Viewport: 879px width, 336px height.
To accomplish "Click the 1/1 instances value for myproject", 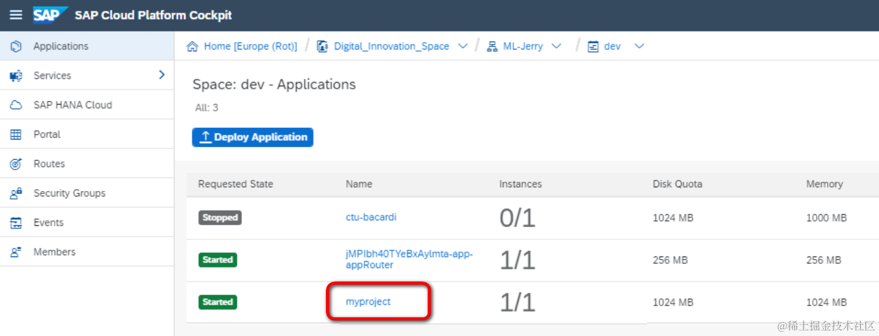I will click(x=518, y=302).
